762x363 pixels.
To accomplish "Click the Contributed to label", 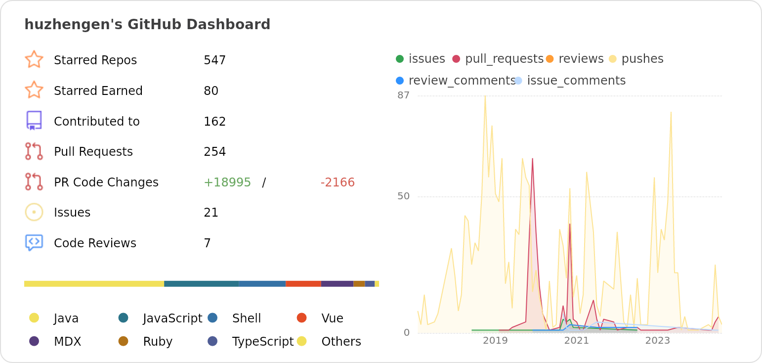I will tap(97, 122).
